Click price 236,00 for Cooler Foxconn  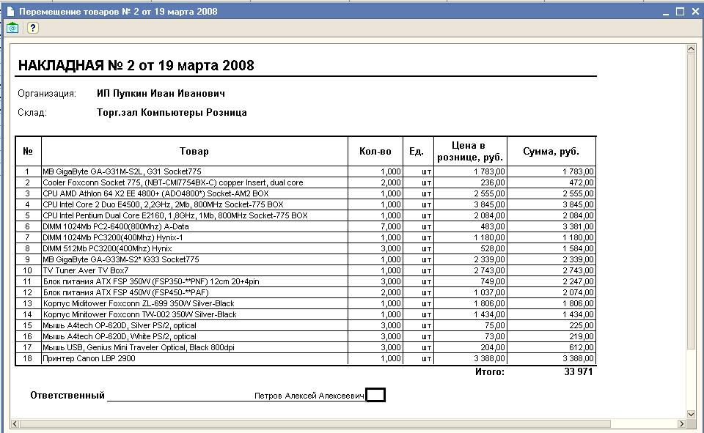493,182
